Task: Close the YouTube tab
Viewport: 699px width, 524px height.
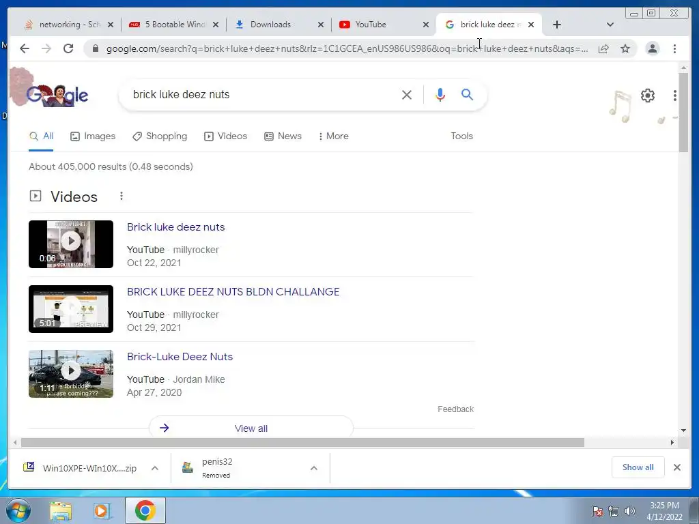Action: point(426,25)
